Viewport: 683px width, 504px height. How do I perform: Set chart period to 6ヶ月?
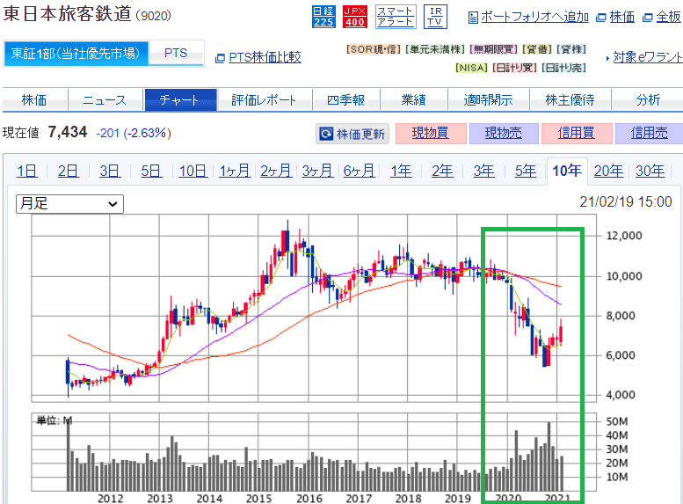point(359,171)
